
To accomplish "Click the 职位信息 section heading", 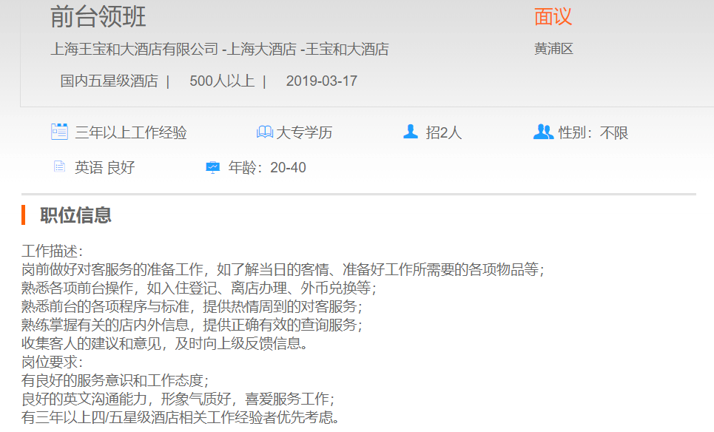I will [x=75, y=215].
